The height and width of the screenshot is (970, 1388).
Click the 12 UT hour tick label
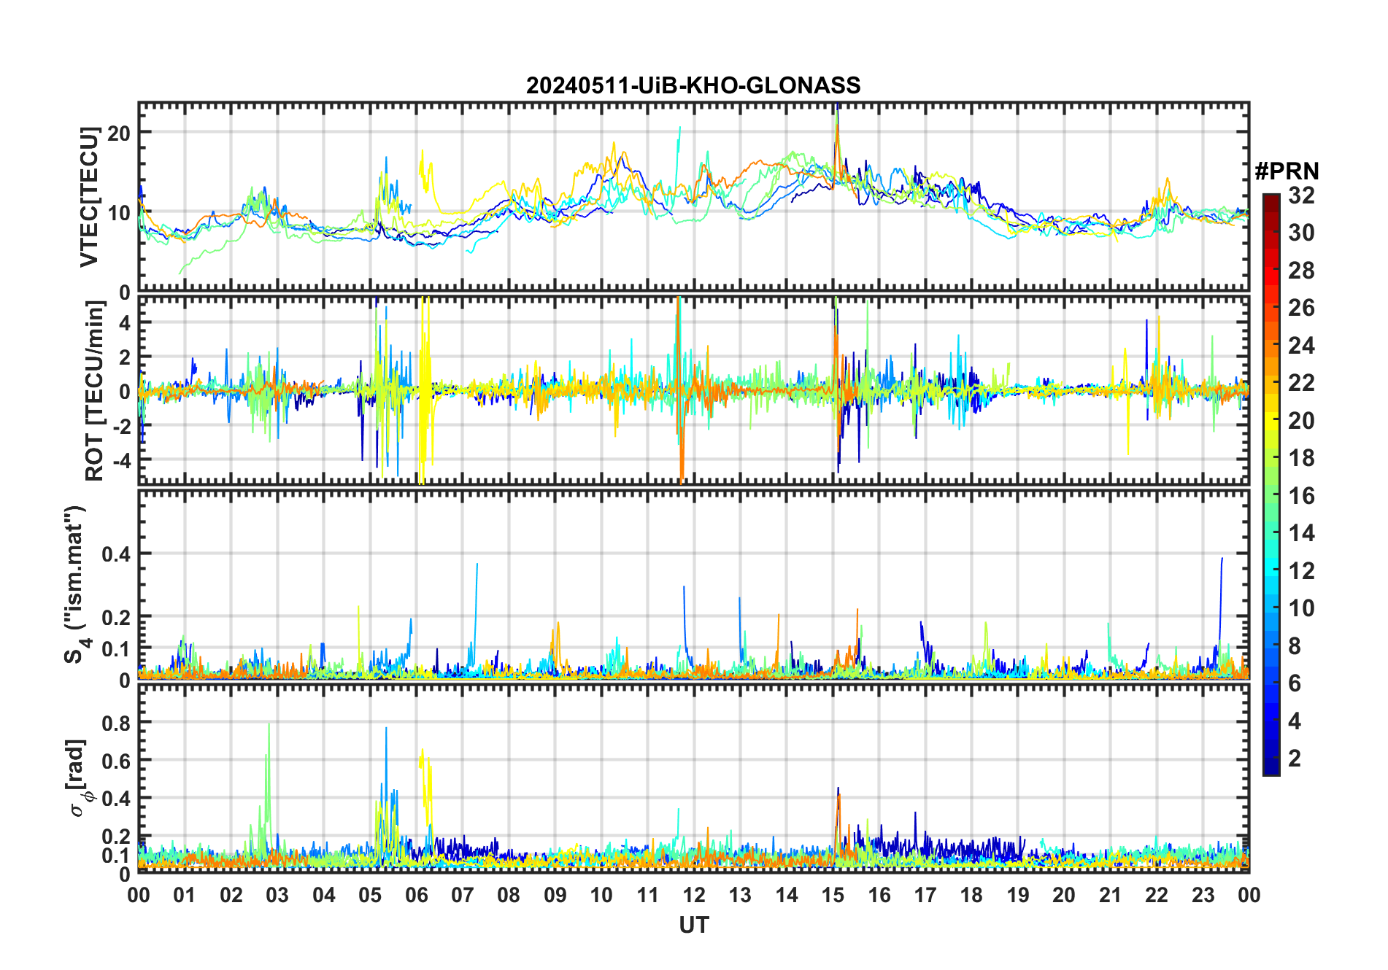click(x=694, y=896)
